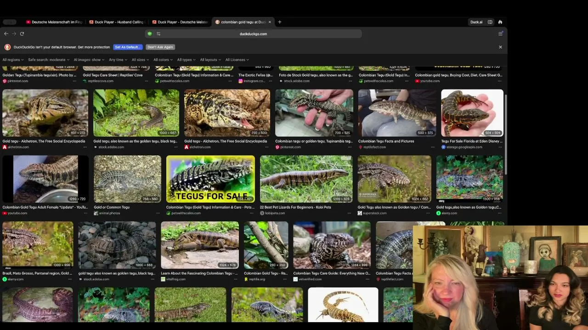
Task: Visit storage.googleapis.com source link
Action: click(x=462, y=147)
